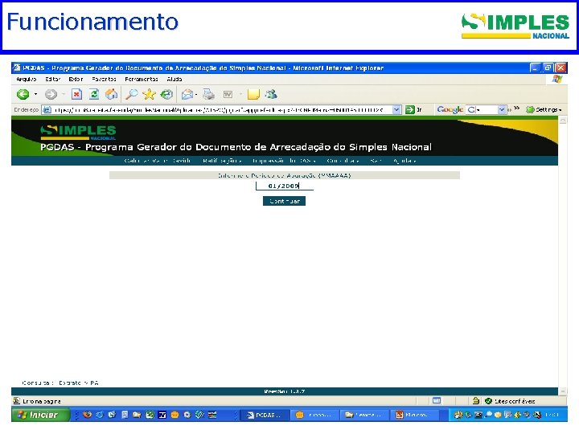Launch Firefox from quick launch bar
579x434 pixels.
[87, 415]
